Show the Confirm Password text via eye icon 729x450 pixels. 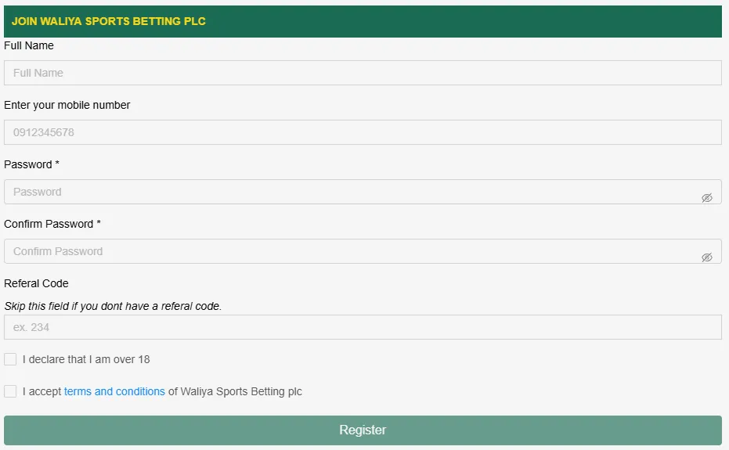pos(706,257)
